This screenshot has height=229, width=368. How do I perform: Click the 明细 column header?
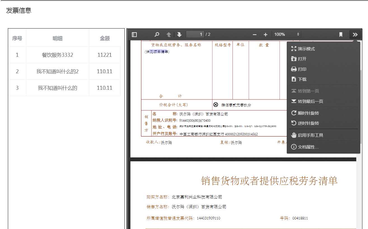[x=58, y=38]
